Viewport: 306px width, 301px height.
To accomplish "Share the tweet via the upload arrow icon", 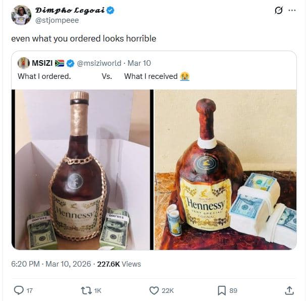I will coord(289,290).
